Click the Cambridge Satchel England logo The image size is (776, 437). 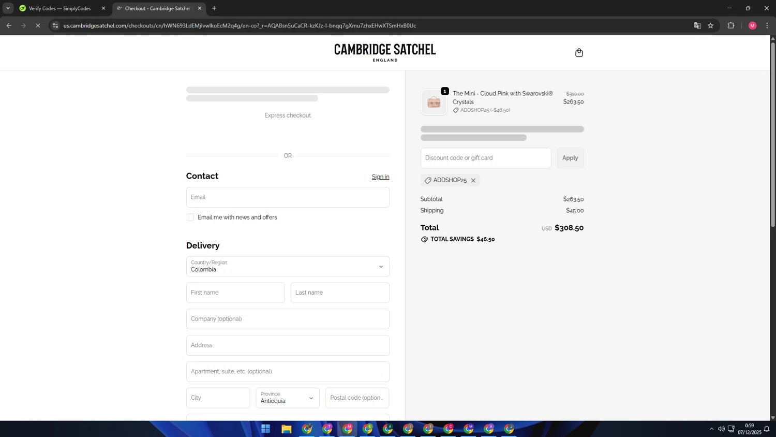pyautogui.click(x=385, y=52)
